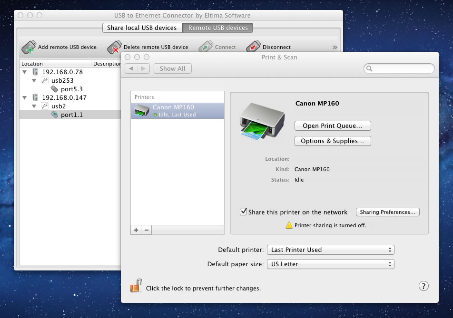
Task: Select usb253 in the device tree
Action: pyautogui.click(x=62, y=80)
